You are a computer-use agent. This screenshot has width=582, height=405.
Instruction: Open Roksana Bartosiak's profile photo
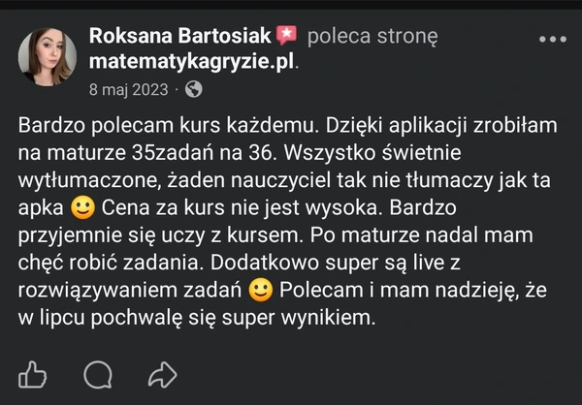[47, 56]
